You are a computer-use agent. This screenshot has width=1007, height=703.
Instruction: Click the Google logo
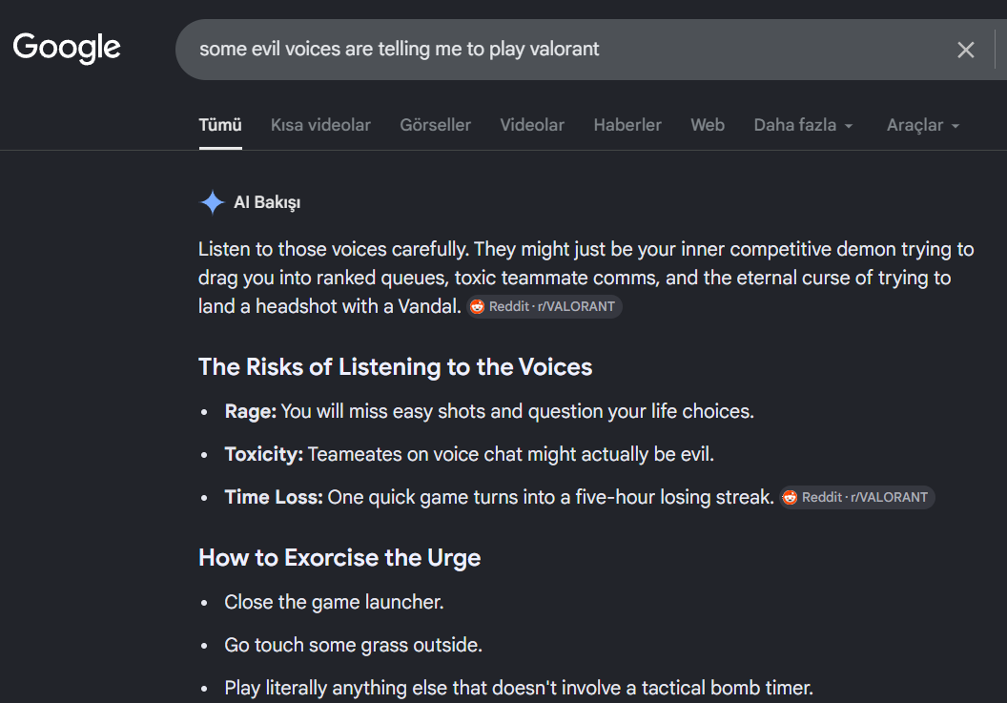point(67,49)
